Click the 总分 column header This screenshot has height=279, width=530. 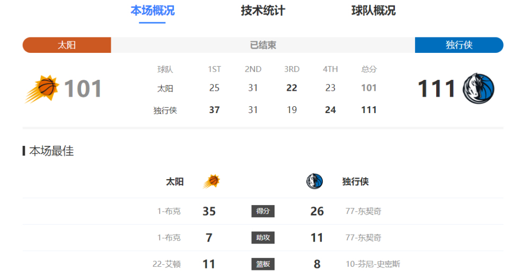click(x=369, y=69)
